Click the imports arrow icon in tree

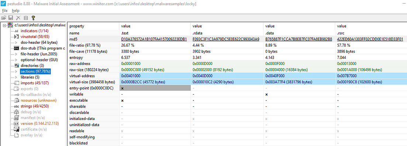16,83
